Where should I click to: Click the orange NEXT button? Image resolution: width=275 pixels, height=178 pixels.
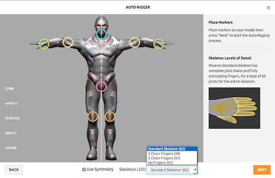262,170
